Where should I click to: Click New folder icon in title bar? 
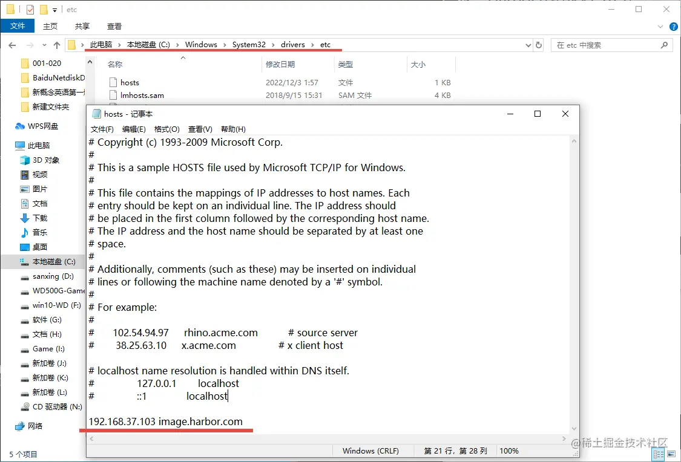44,9
